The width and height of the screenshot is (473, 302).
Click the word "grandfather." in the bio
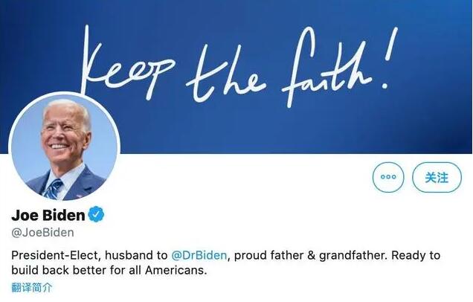(x=353, y=255)
